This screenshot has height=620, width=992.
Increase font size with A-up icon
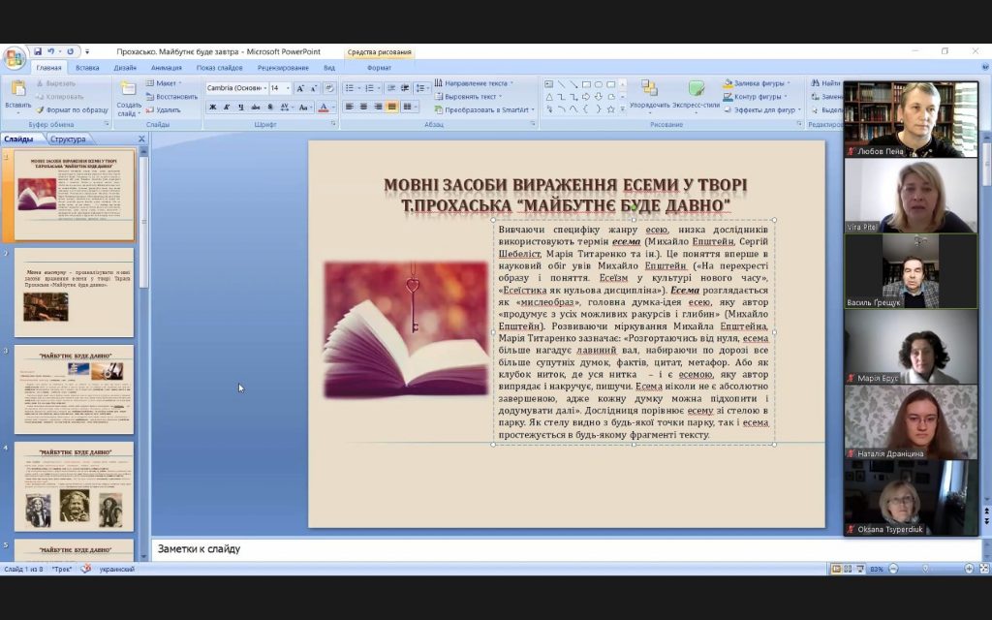click(300, 88)
